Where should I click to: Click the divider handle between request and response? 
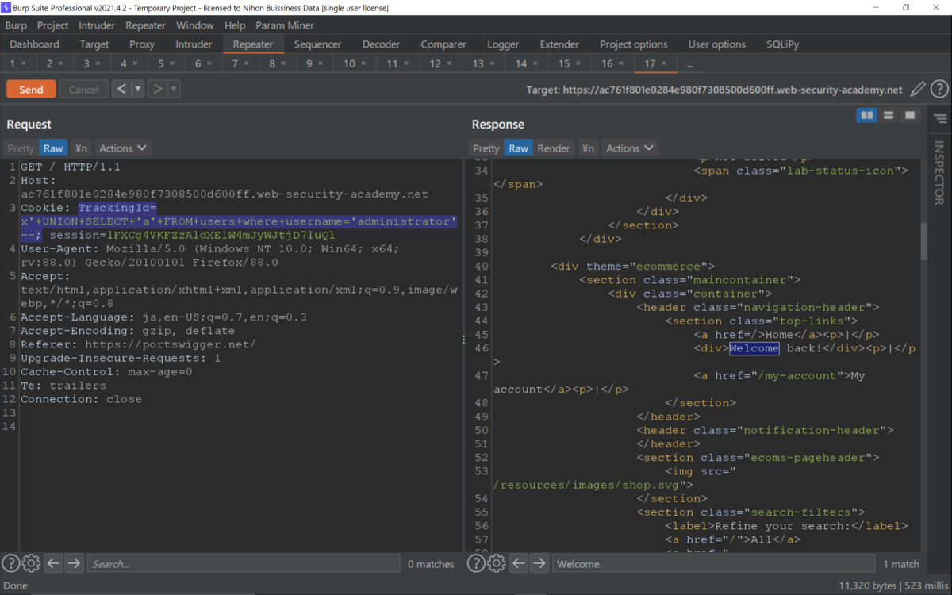coord(464,340)
